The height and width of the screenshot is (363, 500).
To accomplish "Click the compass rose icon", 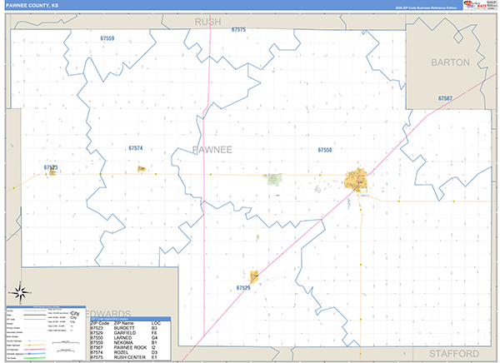I will 20,292.
